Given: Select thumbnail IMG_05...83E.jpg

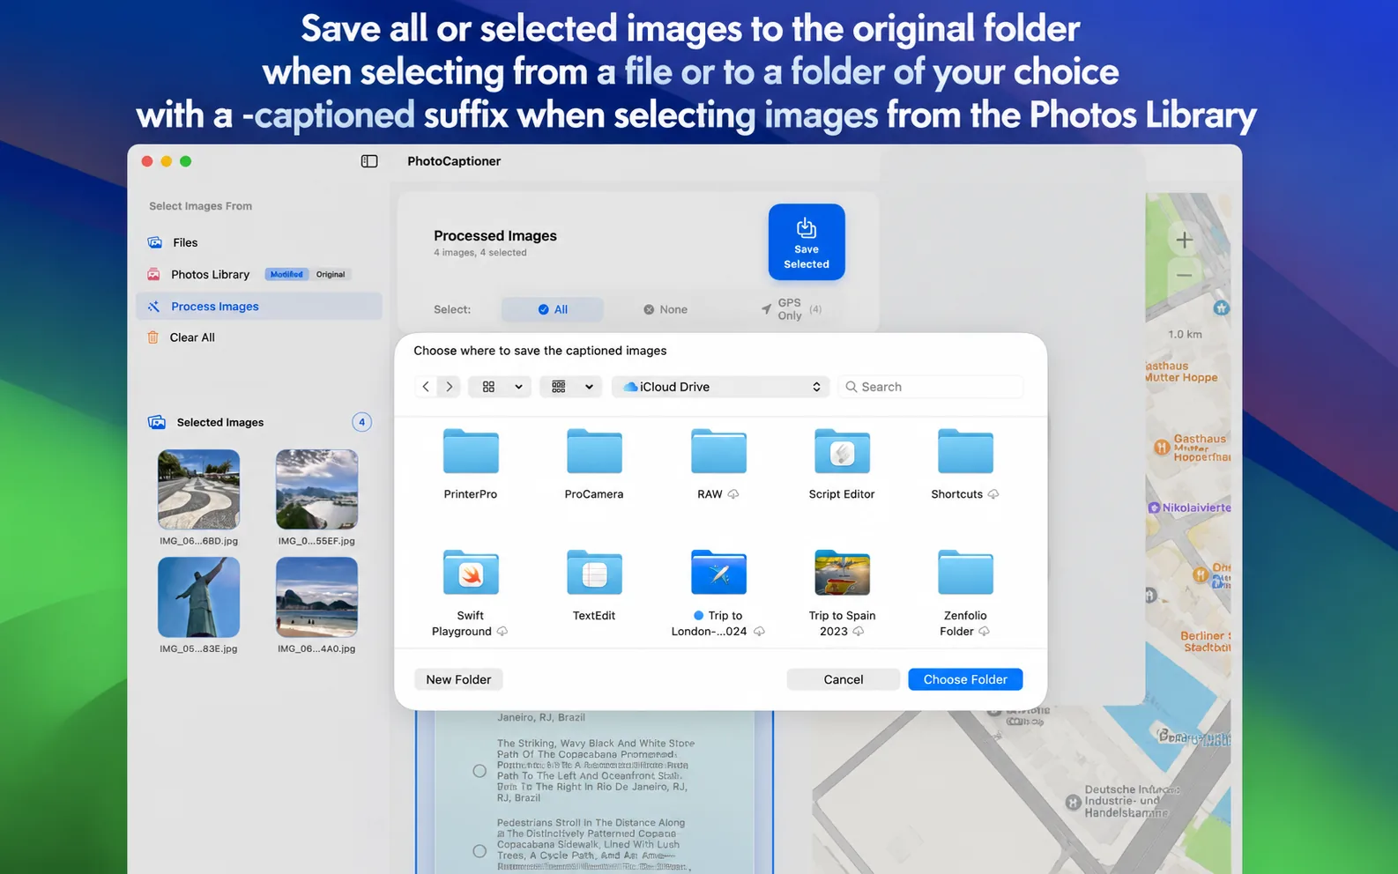Looking at the screenshot, I should point(198,596).
